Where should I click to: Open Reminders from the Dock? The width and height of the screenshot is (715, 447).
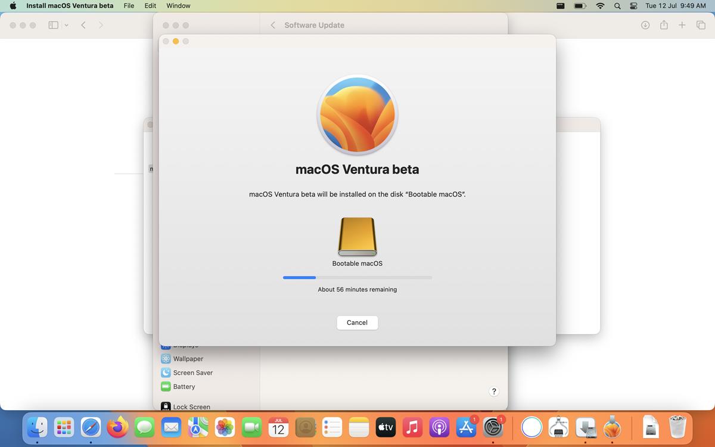332,427
